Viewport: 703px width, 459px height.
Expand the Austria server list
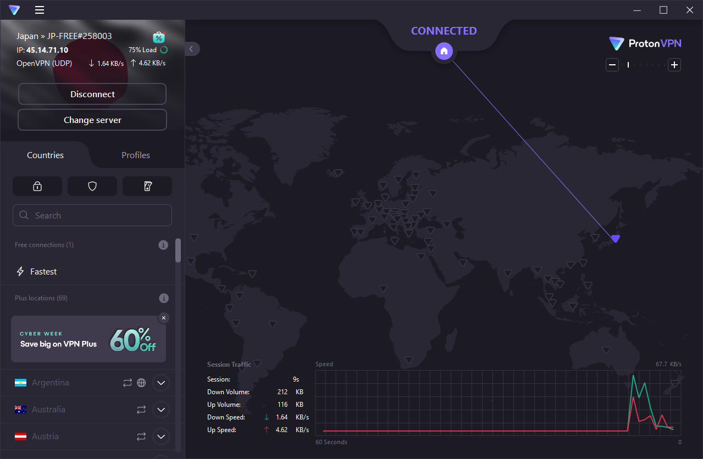point(160,436)
